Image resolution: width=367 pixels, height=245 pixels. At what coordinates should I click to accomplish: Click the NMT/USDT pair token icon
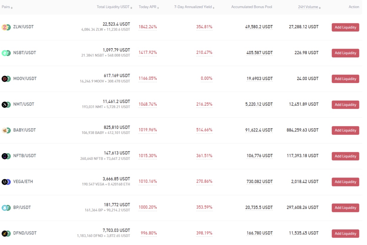[6, 104]
